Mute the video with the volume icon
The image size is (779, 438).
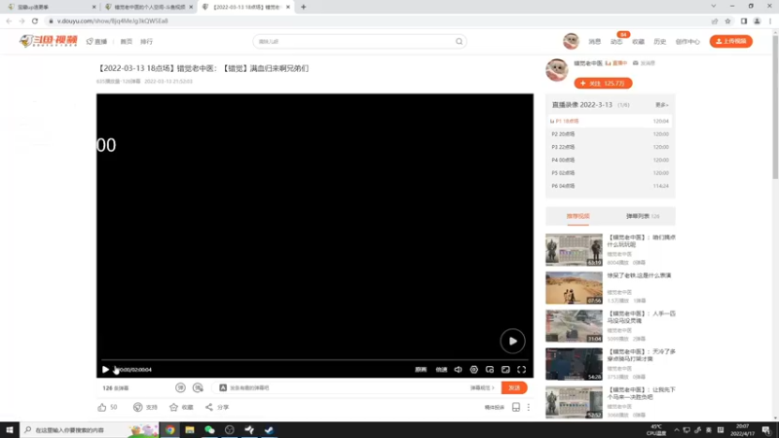[458, 370]
